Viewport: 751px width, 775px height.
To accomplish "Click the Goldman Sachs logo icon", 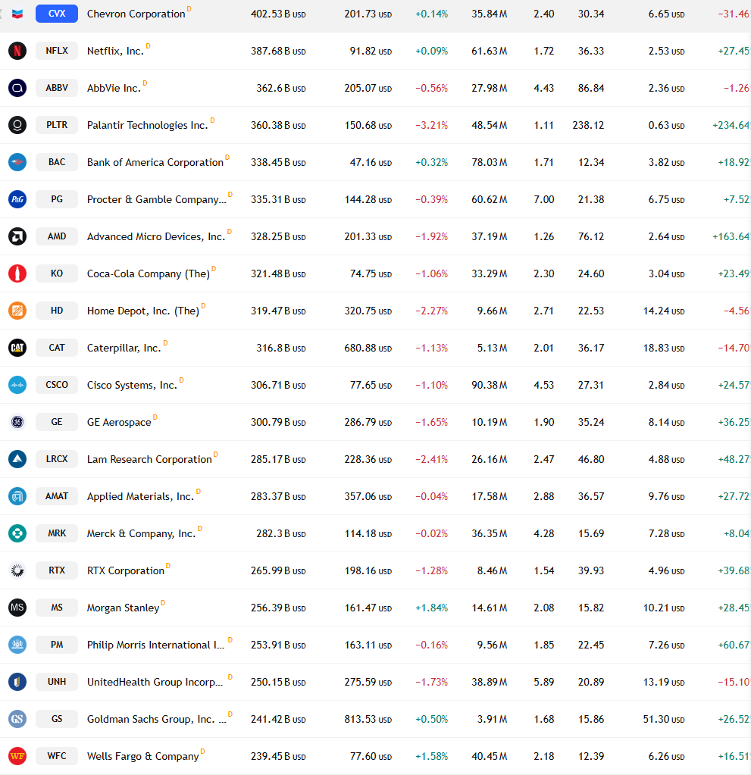I will coord(17,719).
